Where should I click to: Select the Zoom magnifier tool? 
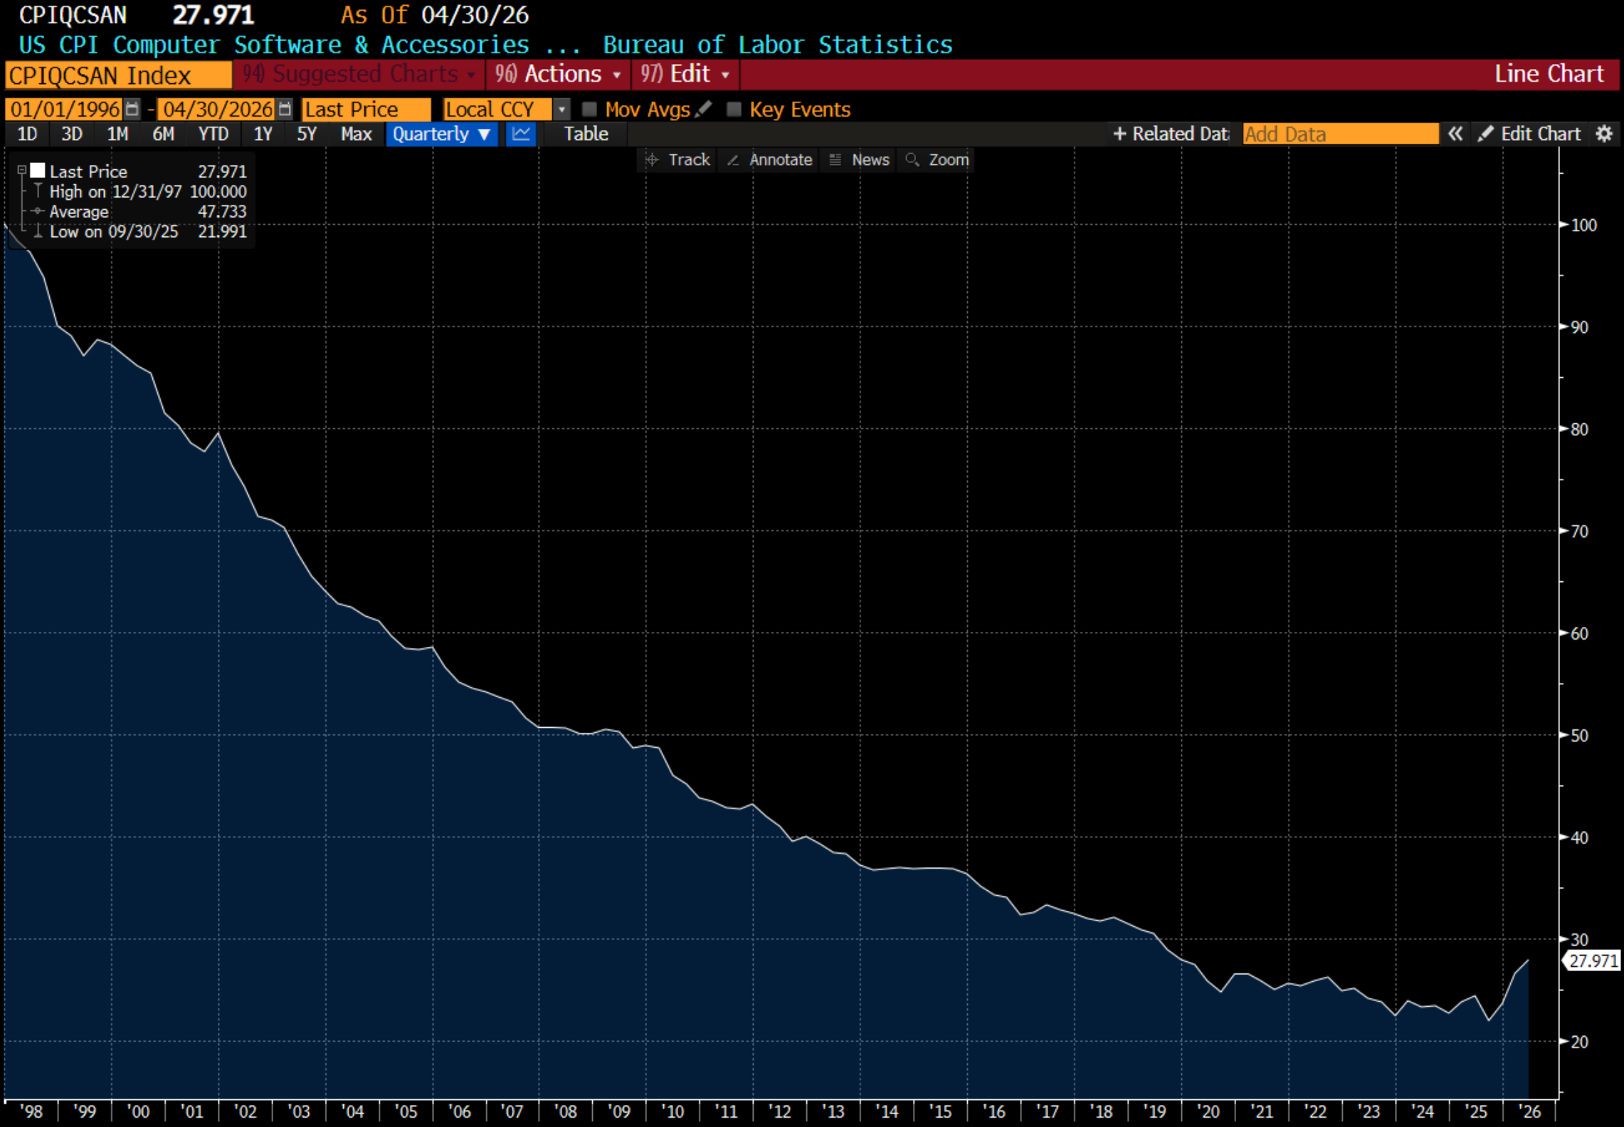pos(937,159)
